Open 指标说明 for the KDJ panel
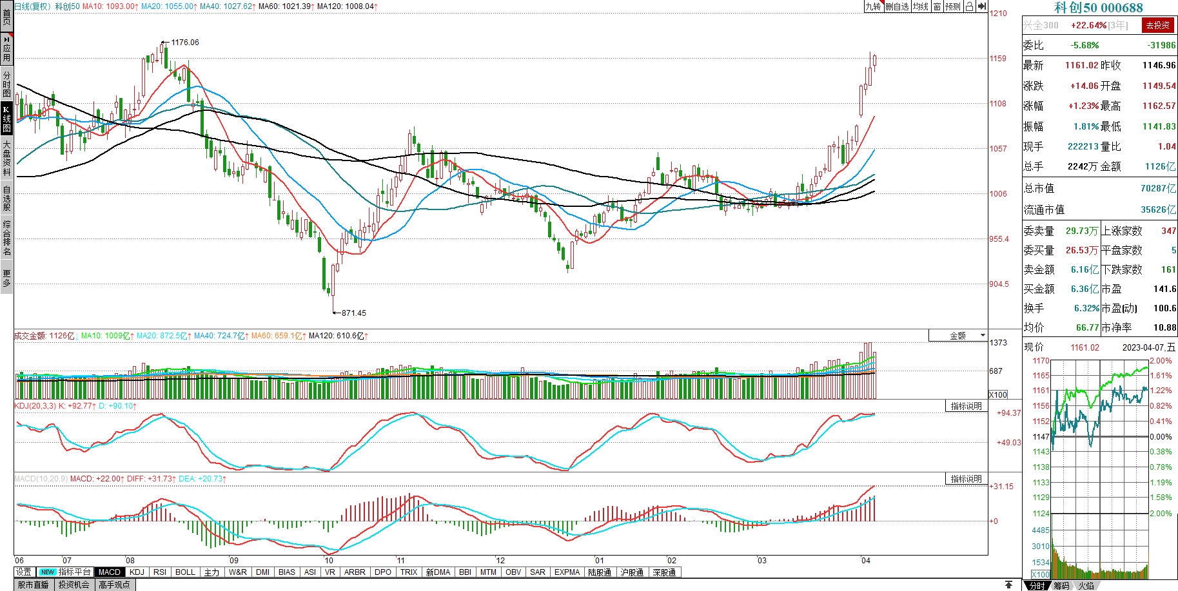 966,406
